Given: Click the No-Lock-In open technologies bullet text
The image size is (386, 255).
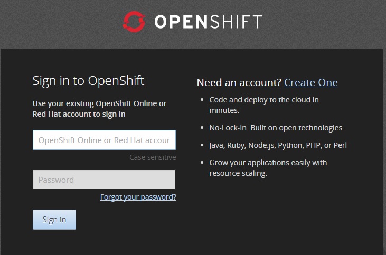Looking at the screenshot, I should pos(277,128).
